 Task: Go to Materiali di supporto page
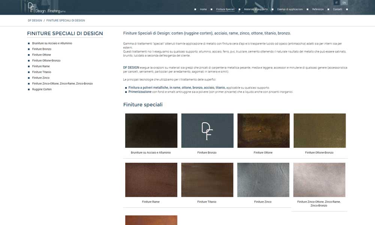[x=256, y=9]
